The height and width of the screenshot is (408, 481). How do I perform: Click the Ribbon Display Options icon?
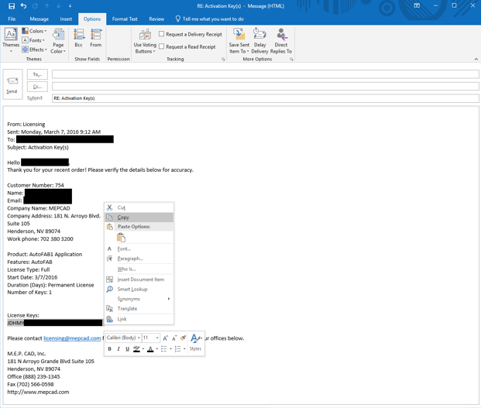tap(417, 6)
